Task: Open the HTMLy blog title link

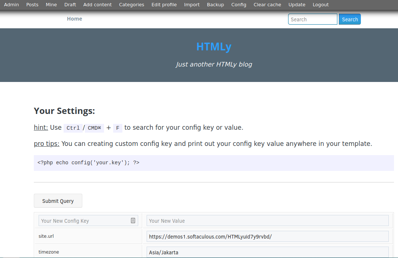Action: [214, 47]
